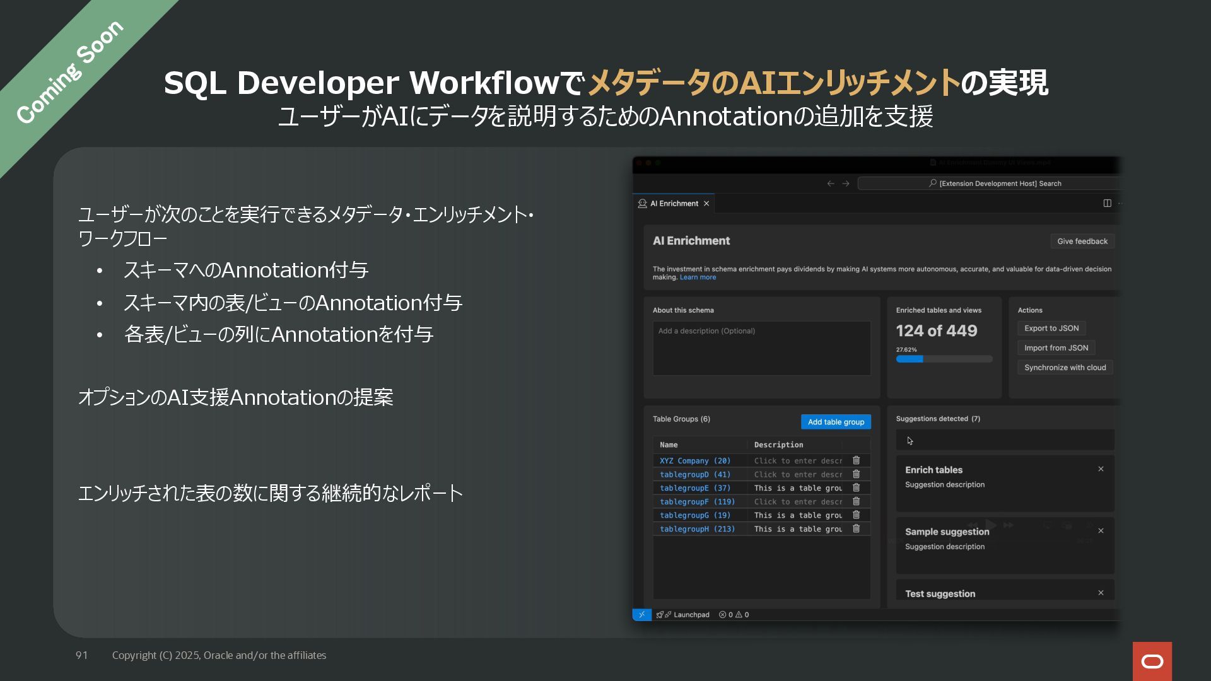This screenshot has width=1211, height=681.
Task: Delete the XYZ Company table group
Action: [x=856, y=460]
